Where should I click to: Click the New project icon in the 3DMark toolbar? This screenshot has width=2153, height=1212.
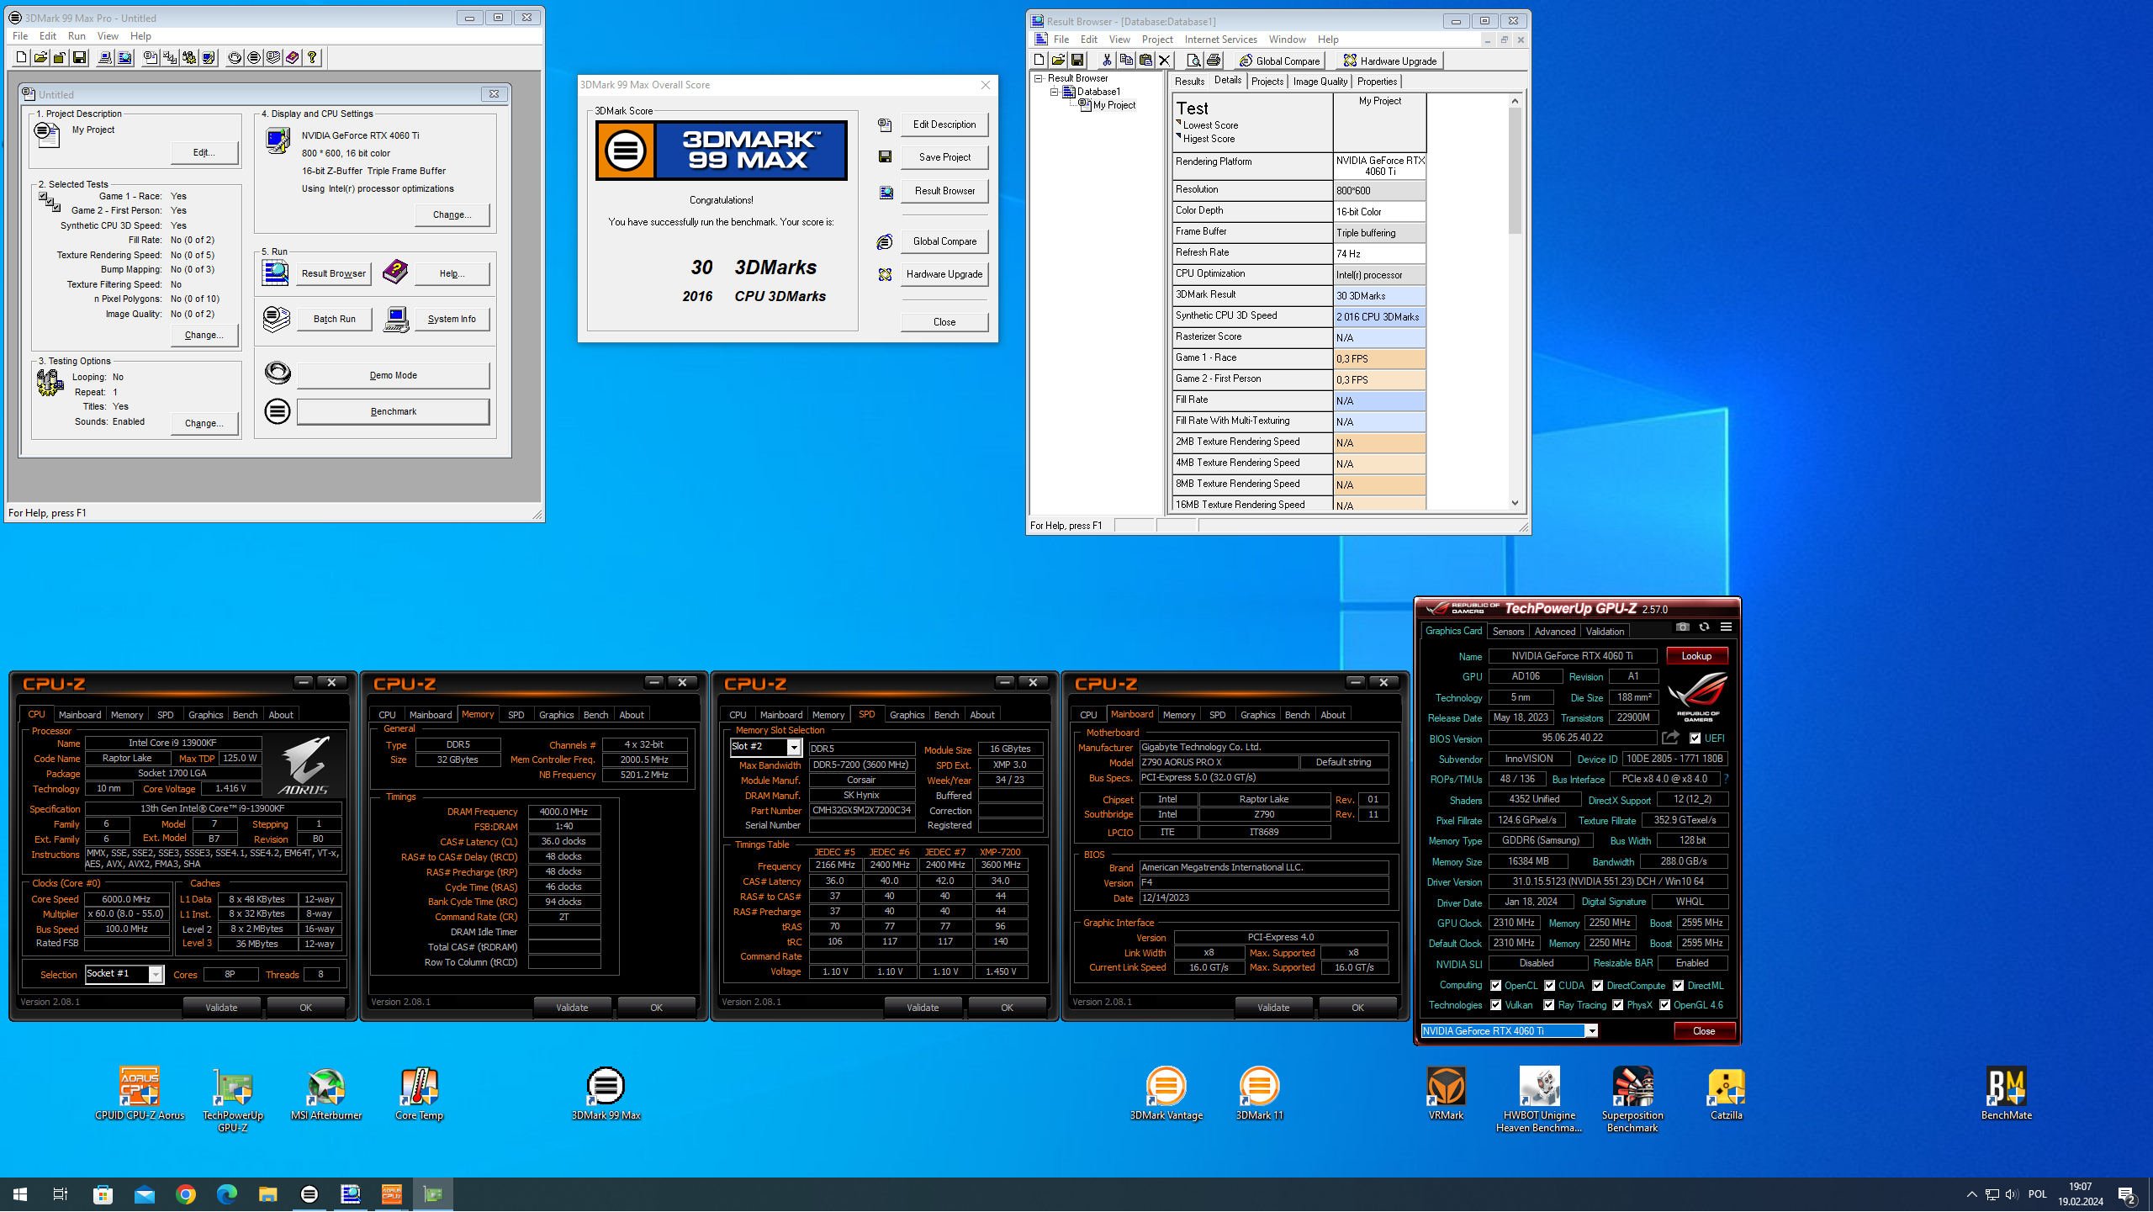(21, 57)
